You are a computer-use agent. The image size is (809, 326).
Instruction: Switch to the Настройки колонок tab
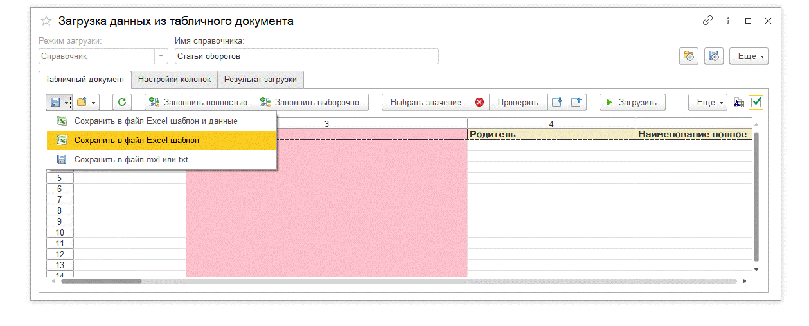click(174, 80)
